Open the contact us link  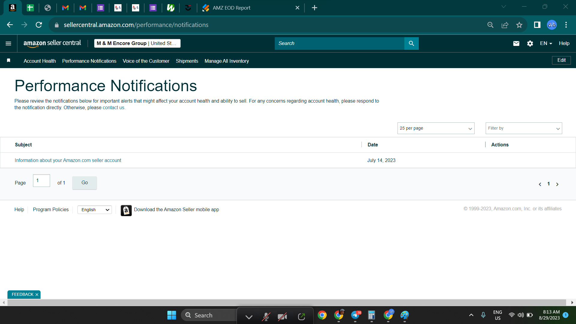(x=113, y=108)
